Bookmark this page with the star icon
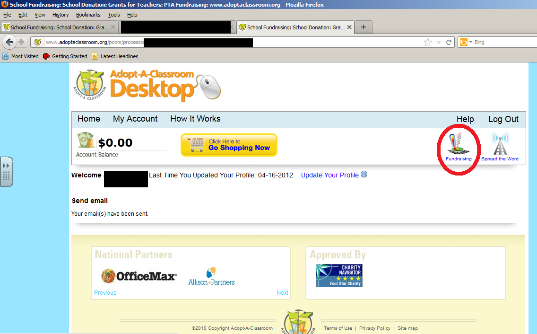The height and width of the screenshot is (334, 537). [428, 42]
